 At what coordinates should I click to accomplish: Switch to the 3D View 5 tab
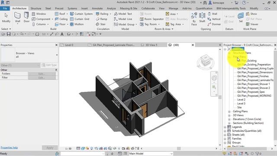[x=151, y=45]
